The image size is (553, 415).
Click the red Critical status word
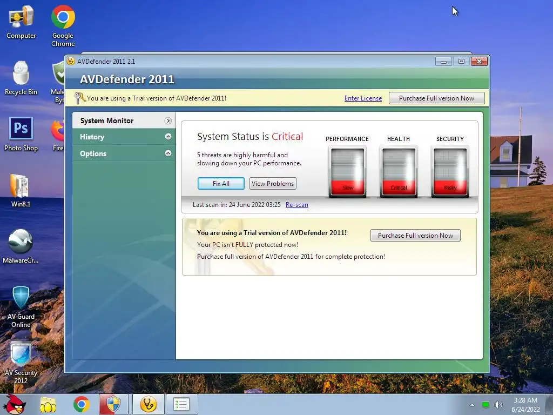pos(287,137)
